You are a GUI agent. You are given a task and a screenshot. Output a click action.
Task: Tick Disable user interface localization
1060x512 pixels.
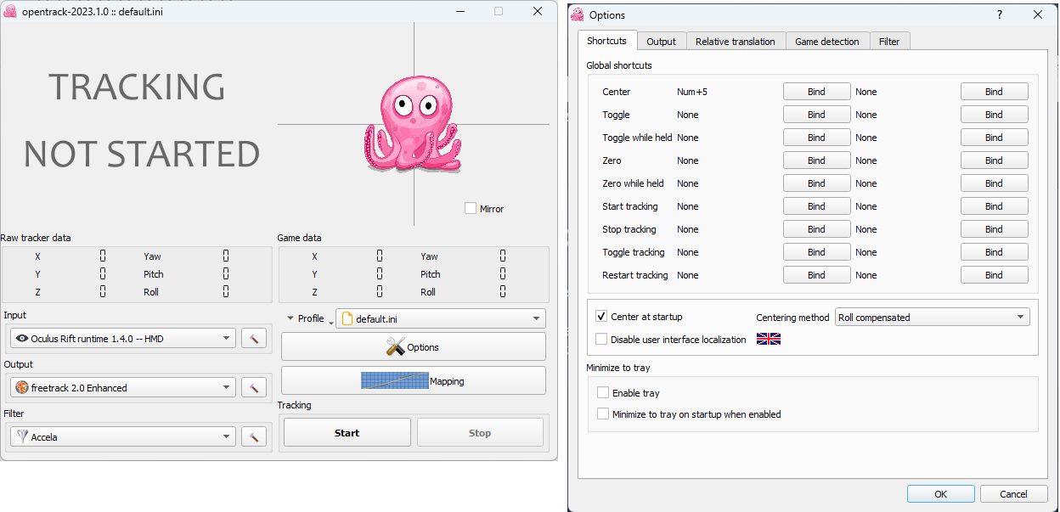(x=602, y=340)
